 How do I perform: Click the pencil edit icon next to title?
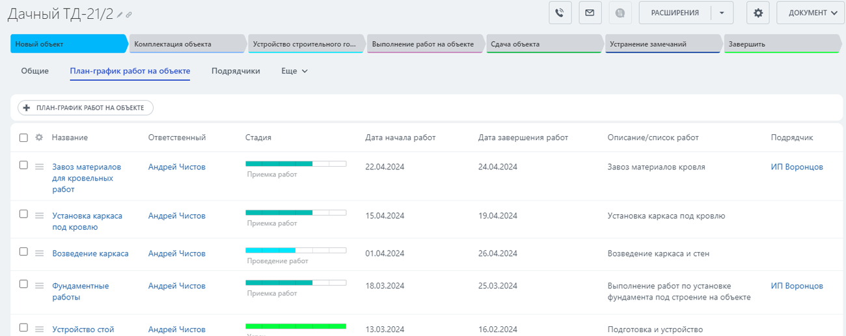click(x=120, y=14)
